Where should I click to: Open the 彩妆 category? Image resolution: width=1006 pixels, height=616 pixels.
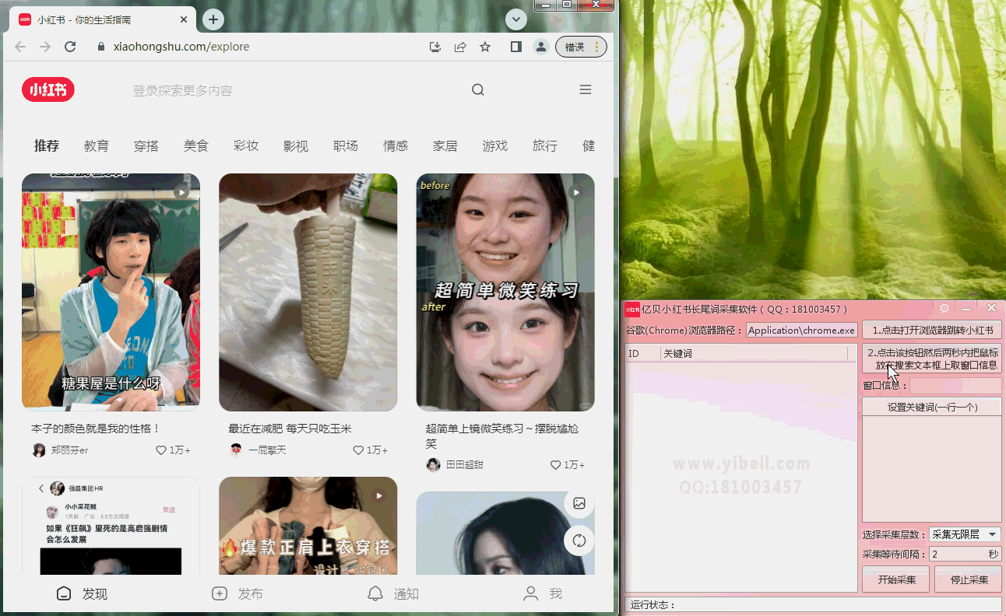tap(246, 145)
